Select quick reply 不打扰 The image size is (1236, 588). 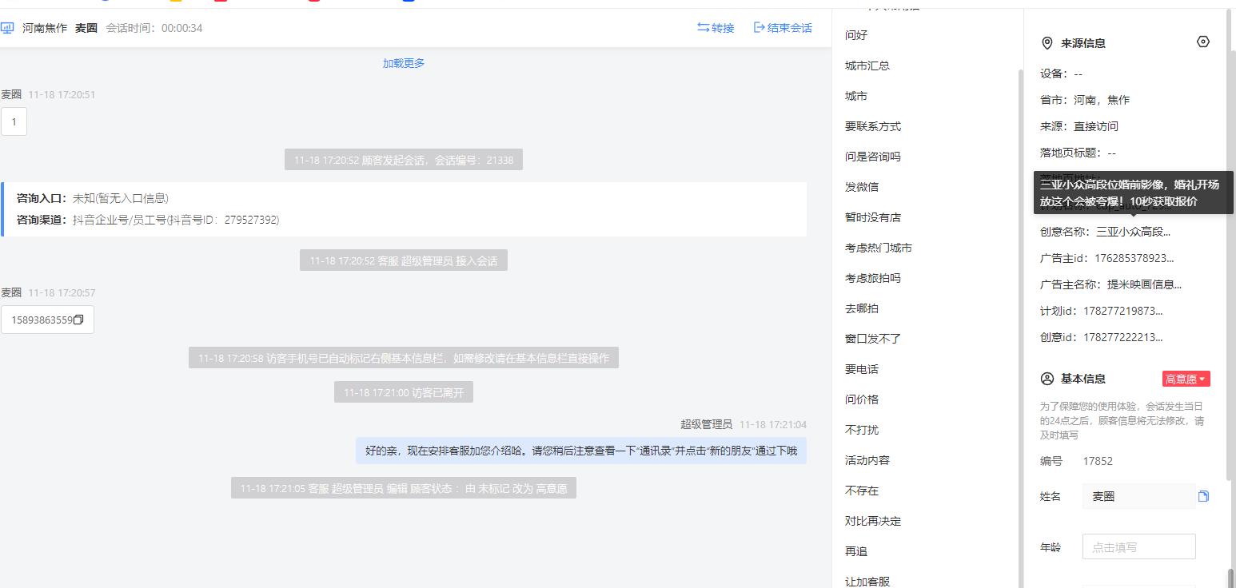[862, 430]
